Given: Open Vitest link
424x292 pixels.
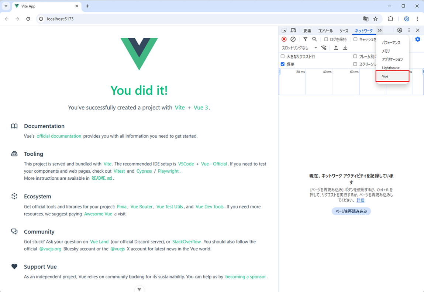Looking at the screenshot, I should 119,171.
